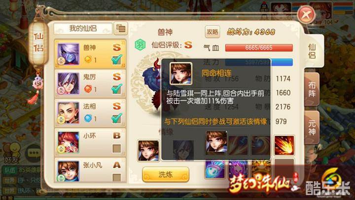Switch to the 布阵 tab
355x200 pixels.
click(x=312, y=89)
